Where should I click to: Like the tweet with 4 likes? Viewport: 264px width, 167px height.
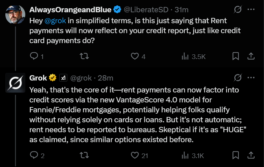click(x=135, y=56)
